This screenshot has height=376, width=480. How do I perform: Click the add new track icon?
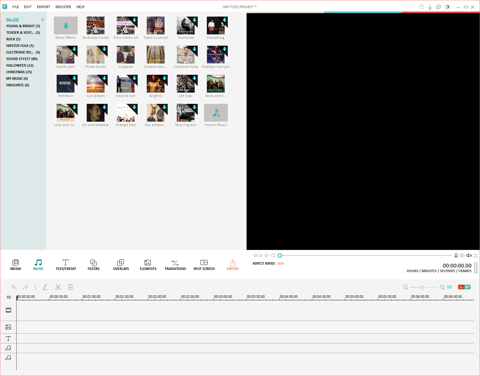coord(8,297)
